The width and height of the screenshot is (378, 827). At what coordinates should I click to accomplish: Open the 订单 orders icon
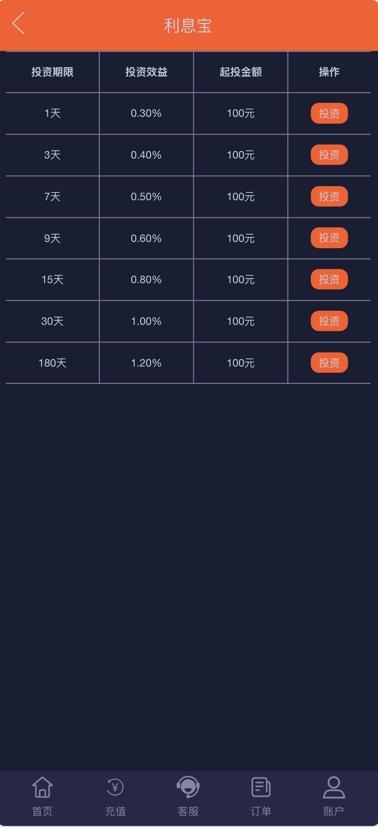coord(261,787)
